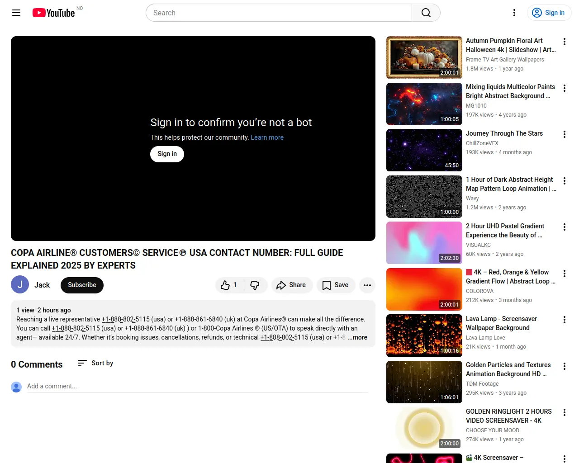Open Dark Abstract Height Map thumbnail
The image size is (579, 463).
click(424, 197)
